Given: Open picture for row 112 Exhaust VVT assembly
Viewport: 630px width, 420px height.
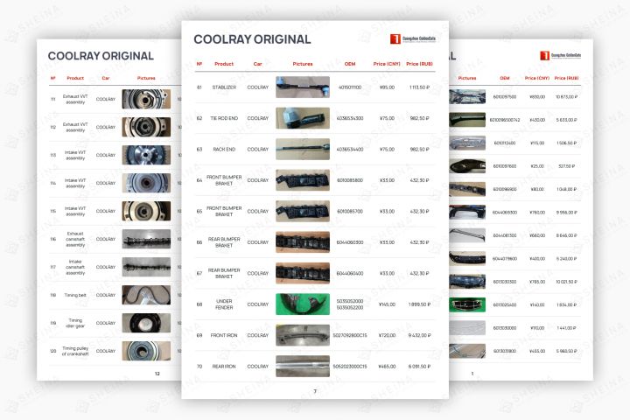Looking at the screenshot, I should (x=146, y=127).
